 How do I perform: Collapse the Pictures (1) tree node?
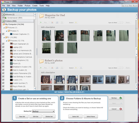tap(4, 28)
